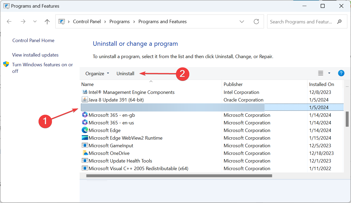Select Java 8 Update 391 (64-bit) name

(x=116, y=100)
